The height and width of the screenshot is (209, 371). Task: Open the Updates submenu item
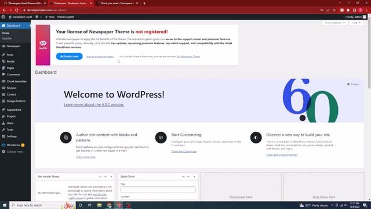click(x=7, y=38)
